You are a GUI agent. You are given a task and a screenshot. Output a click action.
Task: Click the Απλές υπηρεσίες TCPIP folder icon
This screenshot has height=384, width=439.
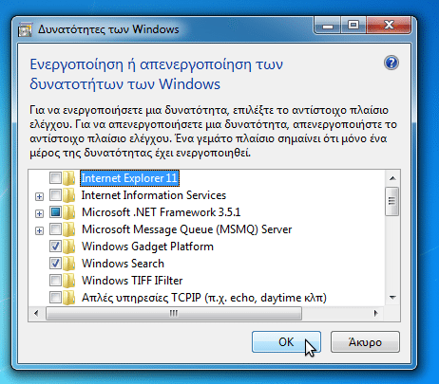point(68,298)
